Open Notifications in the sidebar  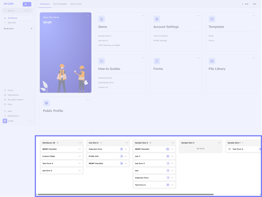click(13, 116)
